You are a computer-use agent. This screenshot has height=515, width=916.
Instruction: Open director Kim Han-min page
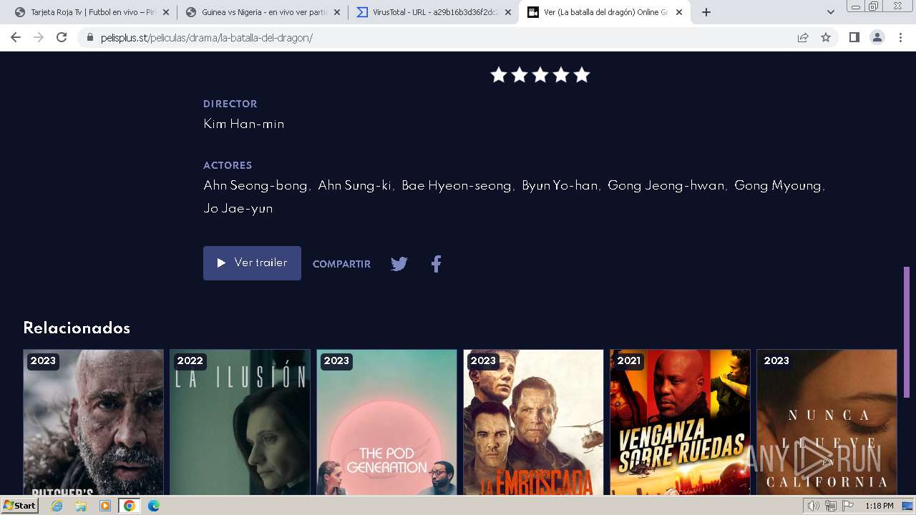244,124
